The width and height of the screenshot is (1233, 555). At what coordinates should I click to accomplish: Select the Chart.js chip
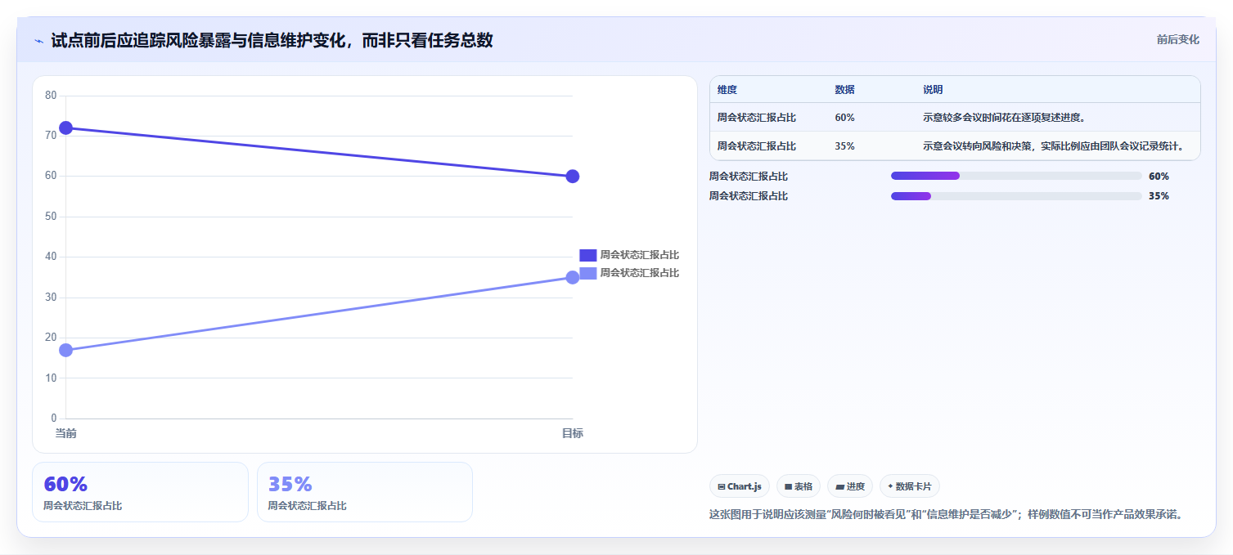tap(740, 486)
